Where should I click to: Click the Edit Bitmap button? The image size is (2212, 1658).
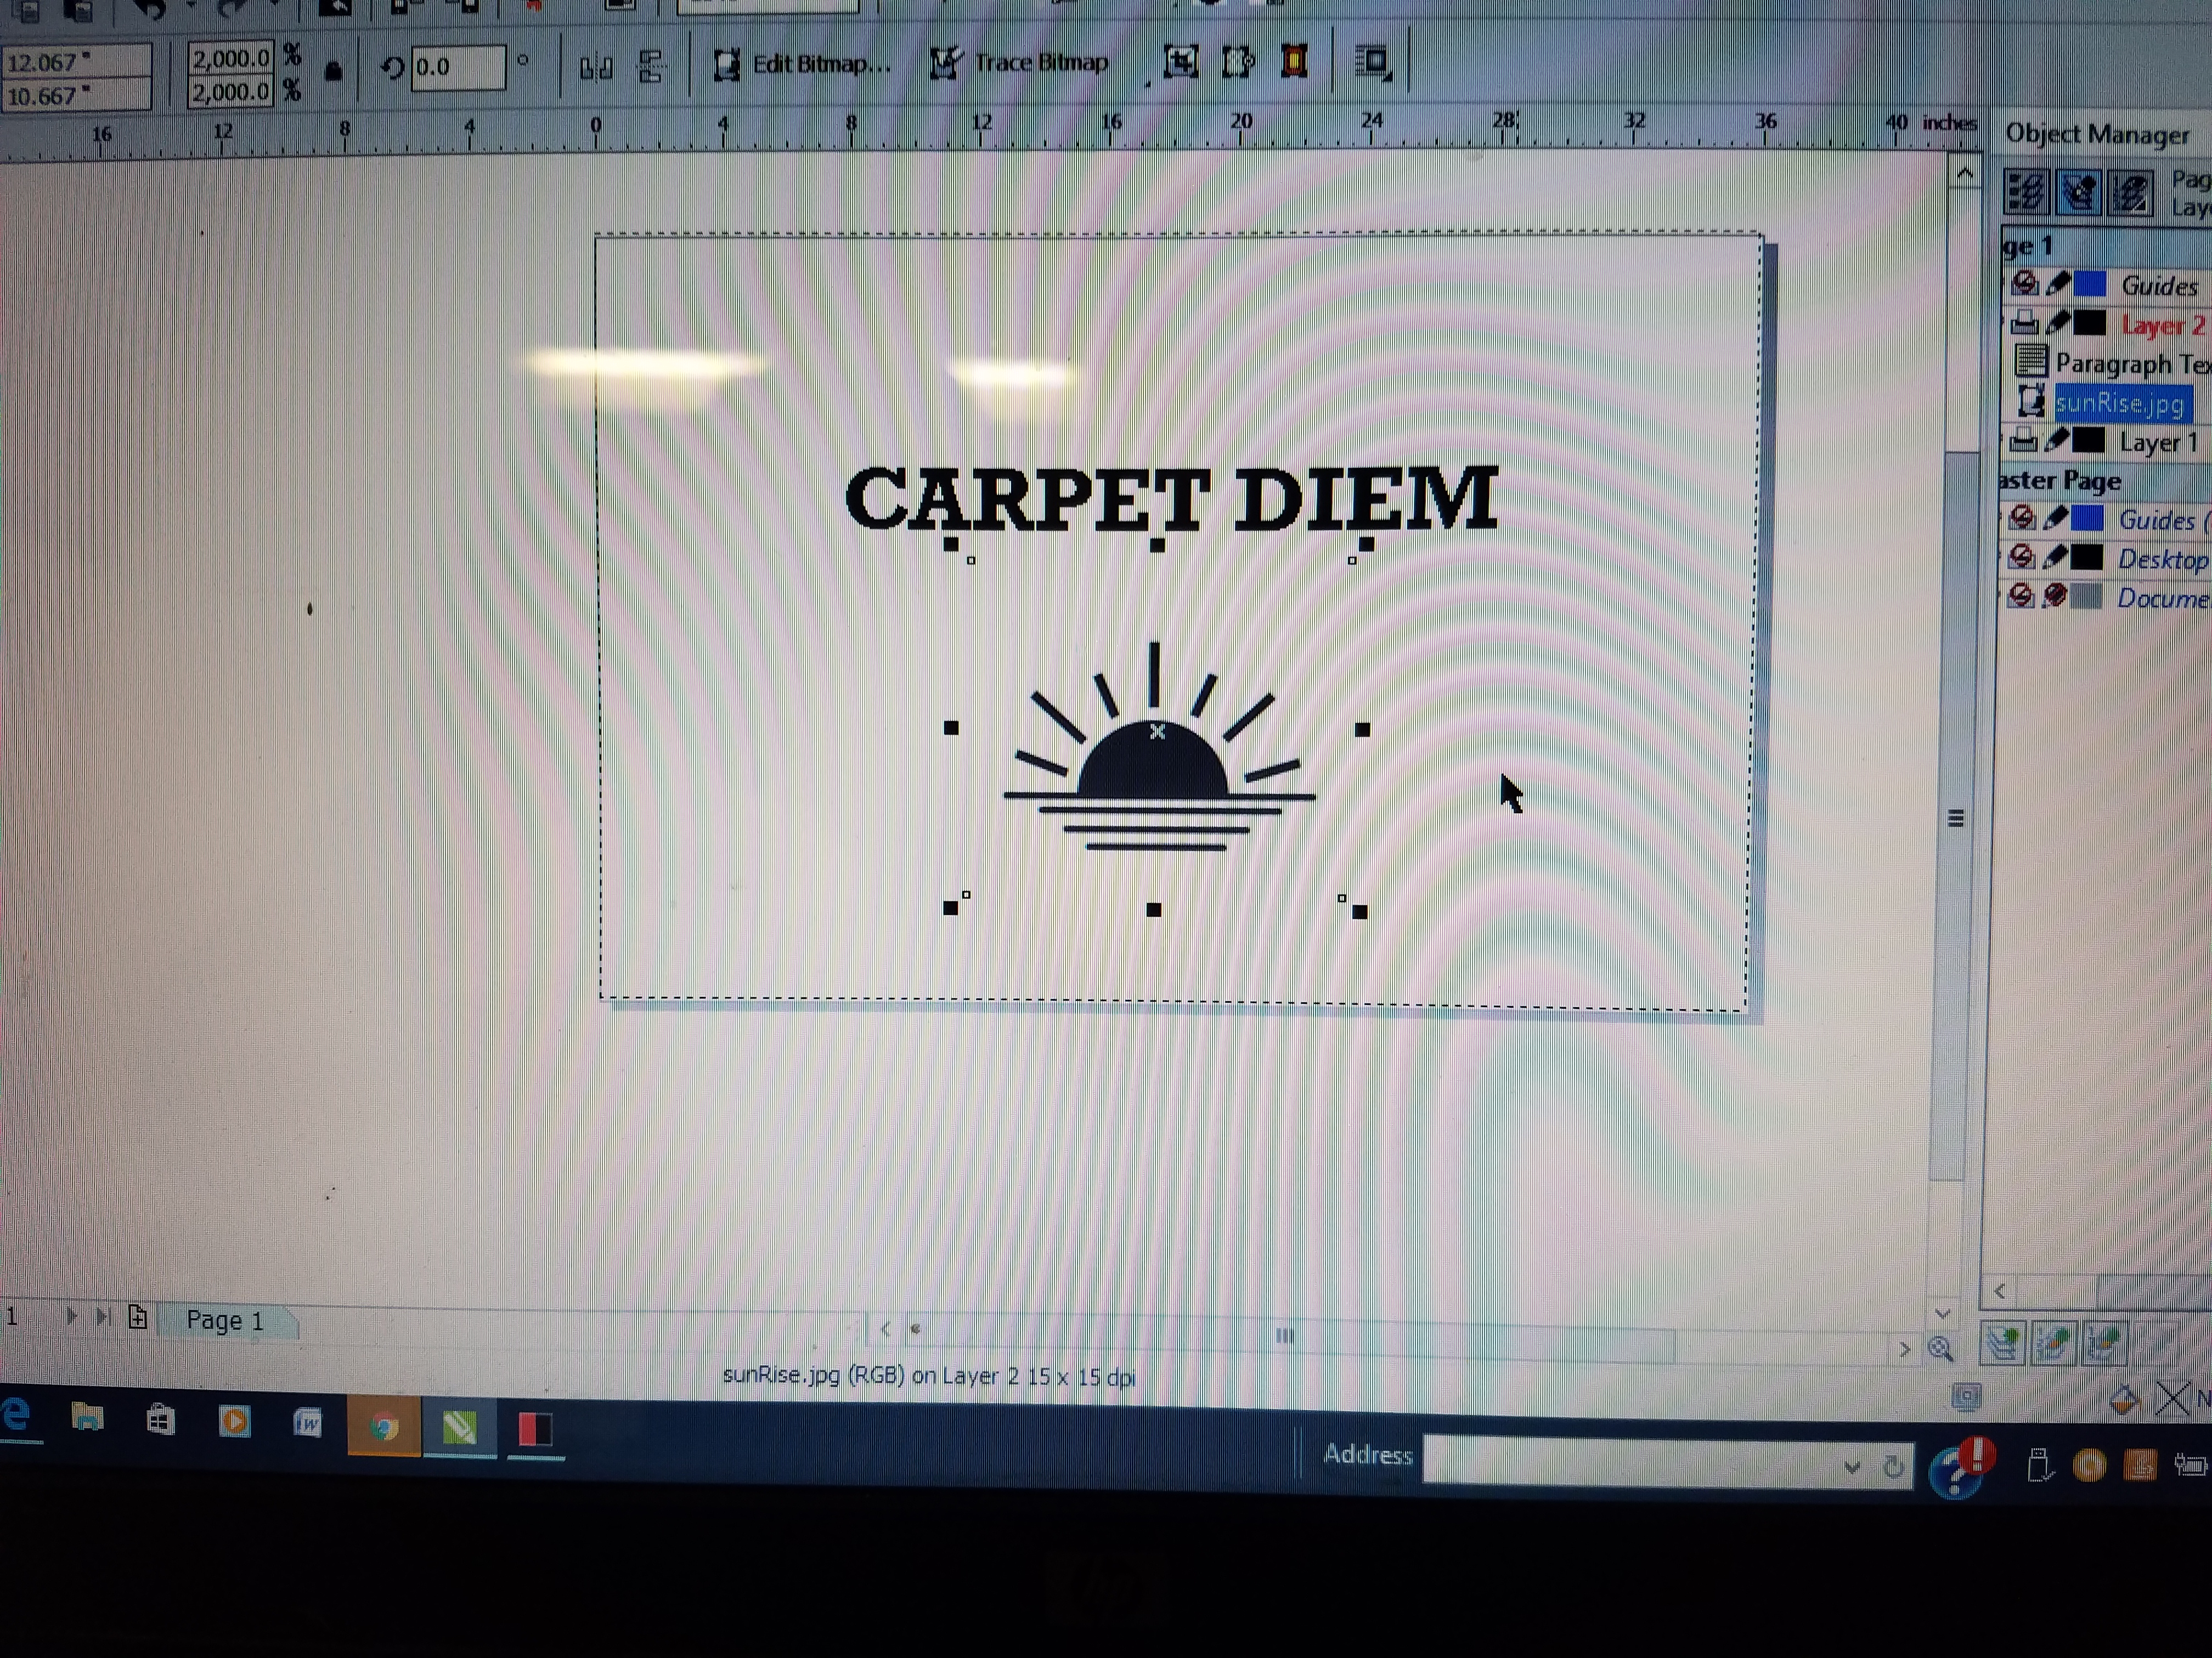tap(802, 64)
